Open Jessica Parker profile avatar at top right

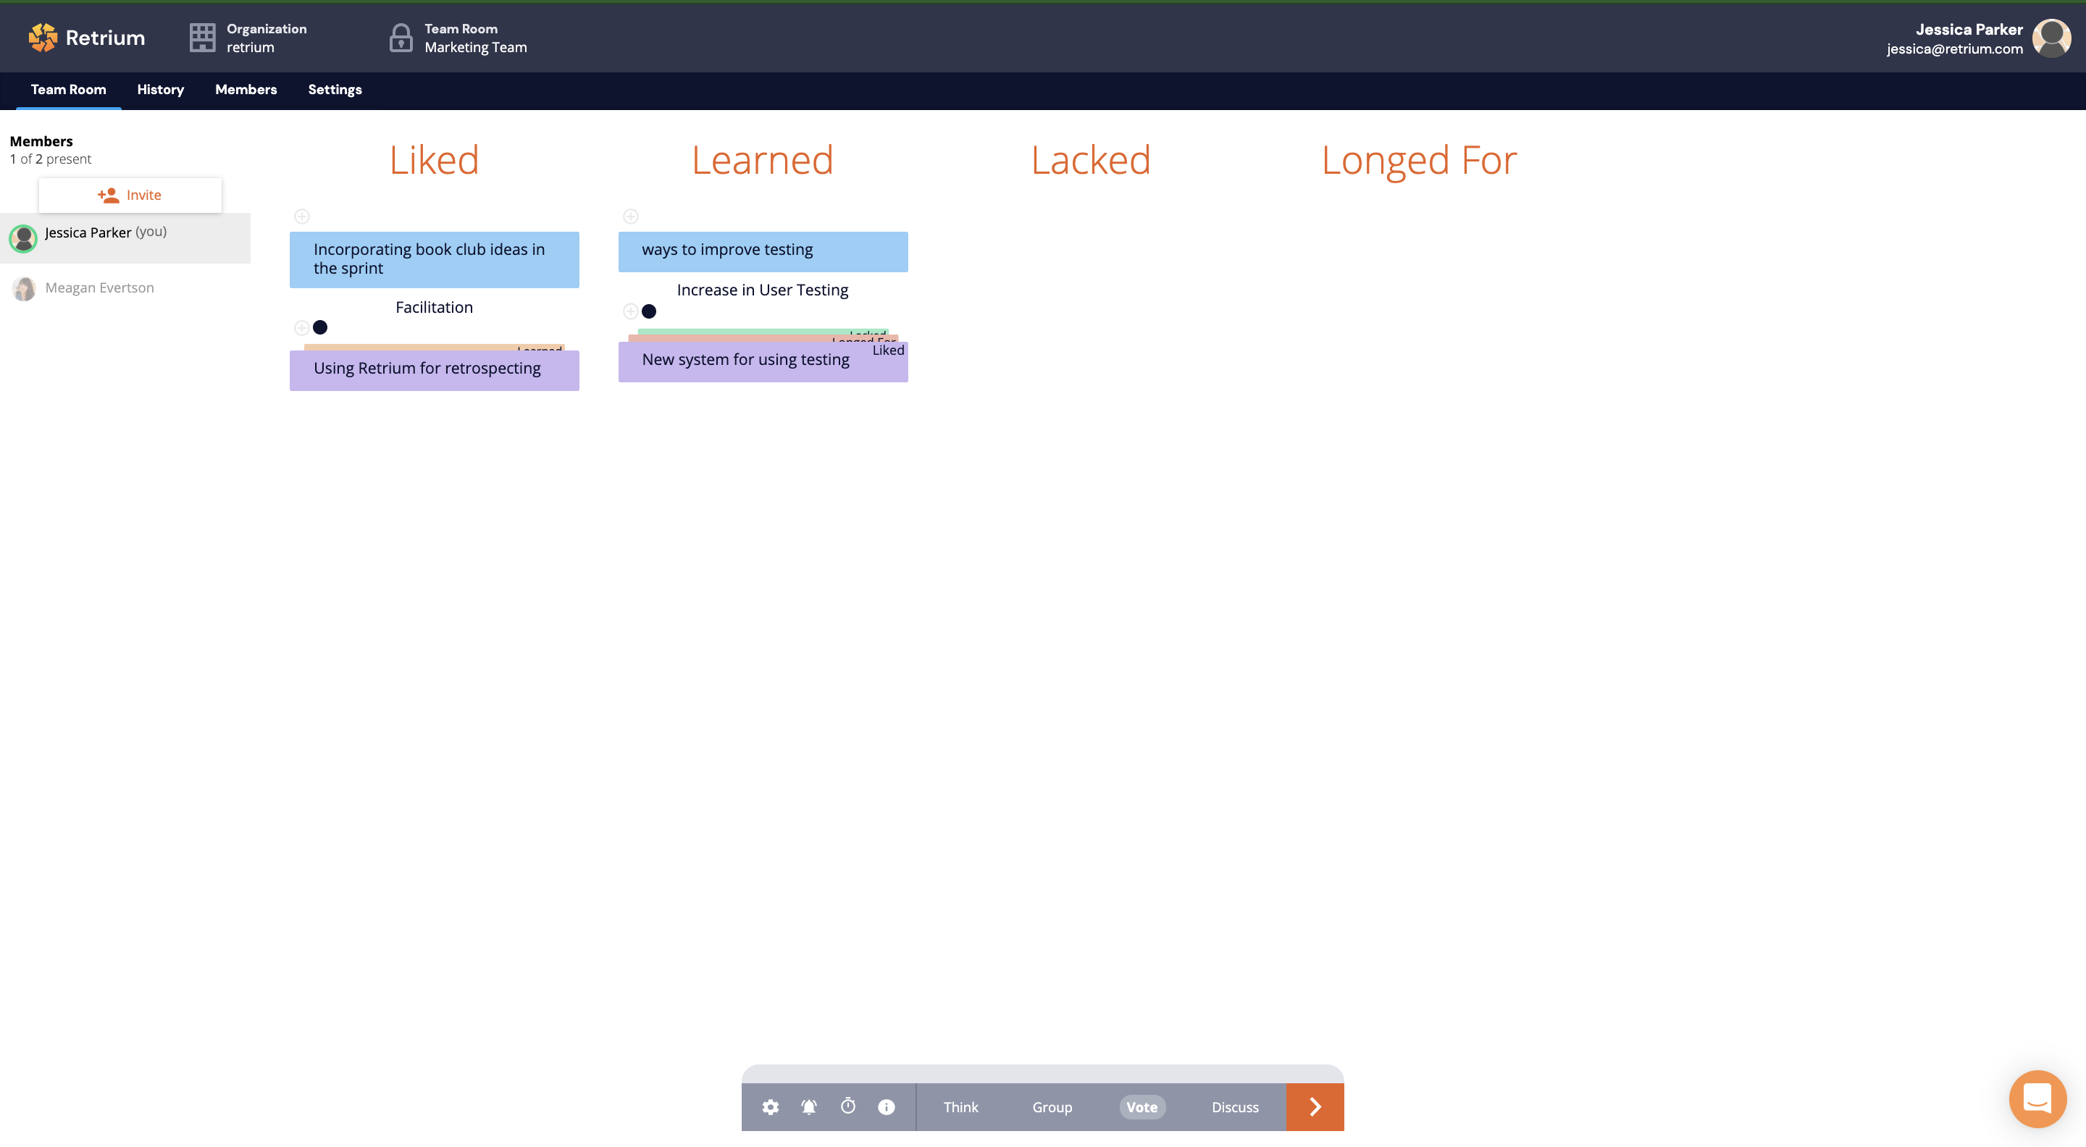2051,37
